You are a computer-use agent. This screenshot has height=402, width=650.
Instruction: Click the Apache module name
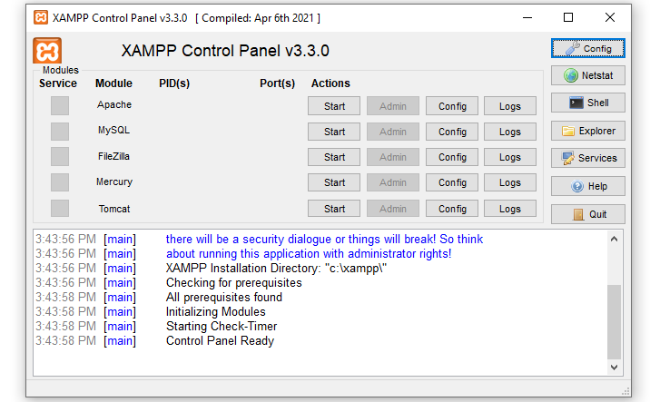(x=114, y=104)
